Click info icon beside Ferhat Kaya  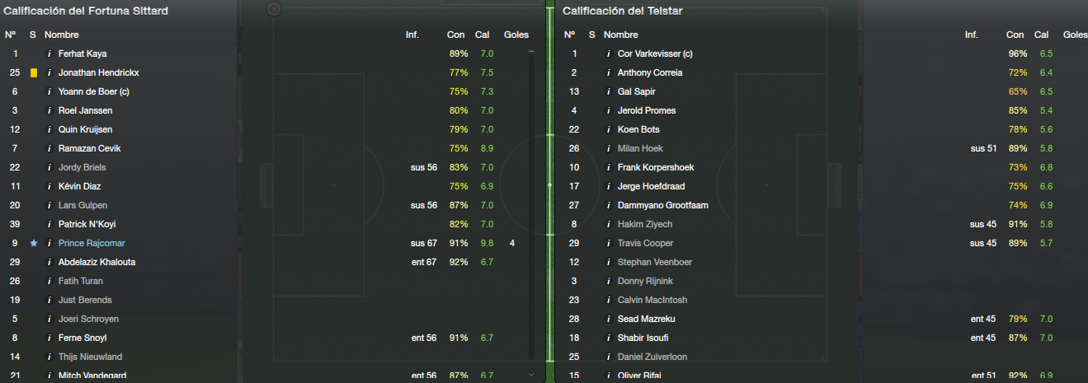pyautogui.click(x=49, y=54)
